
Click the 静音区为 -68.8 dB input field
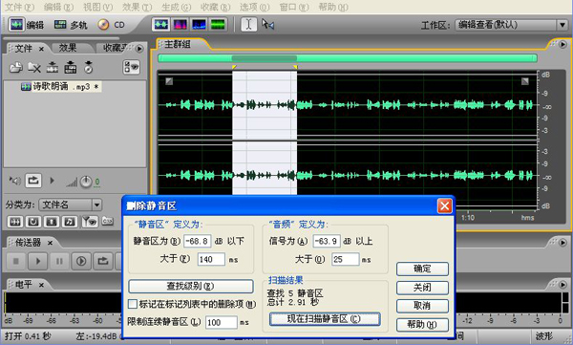[x=198, y=241]
